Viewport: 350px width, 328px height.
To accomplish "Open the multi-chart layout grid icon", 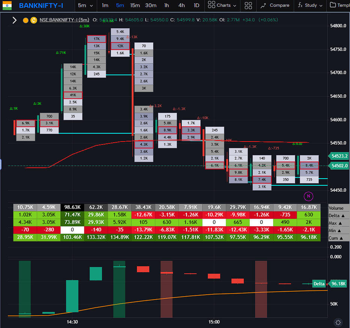I will click(x=248, y=6).
